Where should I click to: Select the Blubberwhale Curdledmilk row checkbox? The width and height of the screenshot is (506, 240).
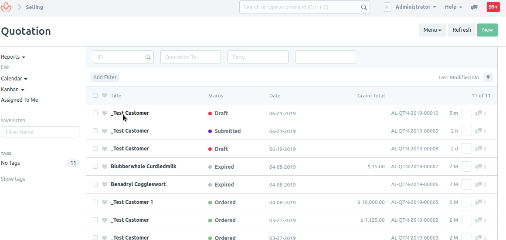[95, 167]
